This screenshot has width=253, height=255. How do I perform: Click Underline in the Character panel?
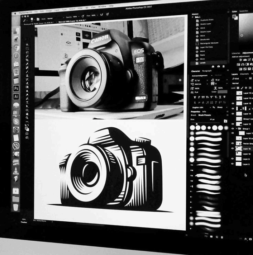coord(220,97)
